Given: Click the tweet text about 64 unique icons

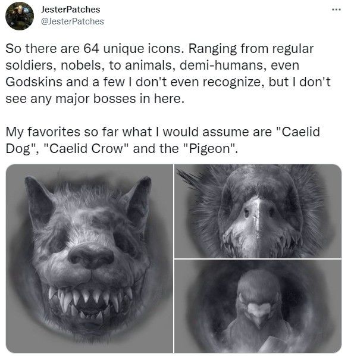Looking at the screenshot, I should point(168,74).
